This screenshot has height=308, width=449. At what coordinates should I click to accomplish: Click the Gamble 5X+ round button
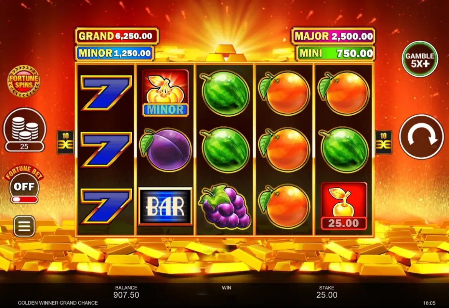click(420, 59)
